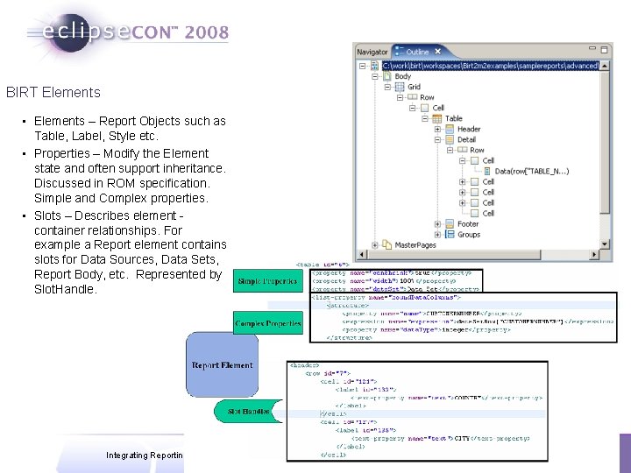Image resolution: width=631 pixels, height=473 pixels.
Task: Collapse the Table node
Action: click(425, 118)
